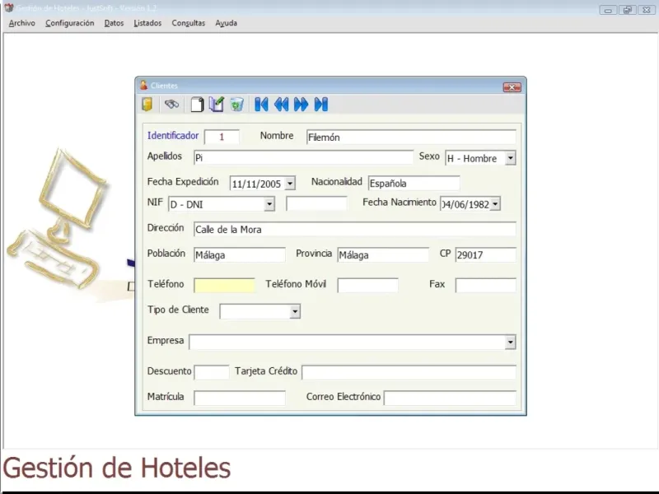Screen dimensions: 659x494
Task: Go to the previous record
Action: pyautogui.click(x=281, y=105)
